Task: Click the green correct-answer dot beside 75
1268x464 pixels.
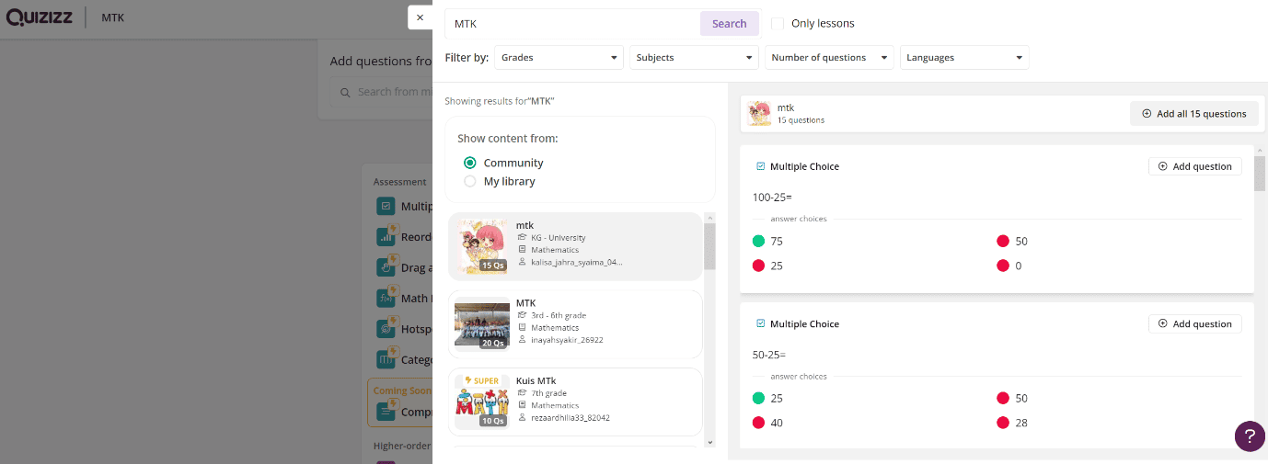Action: point(758,241)
